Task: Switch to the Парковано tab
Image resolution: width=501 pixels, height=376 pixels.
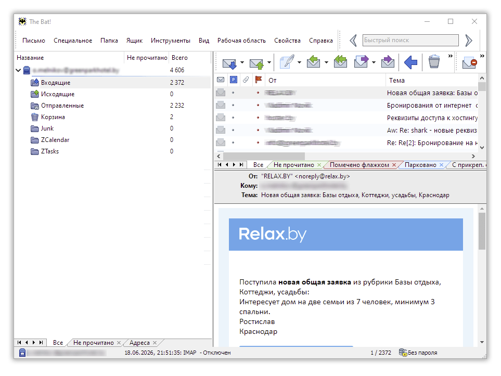Action: coord(420,165)
